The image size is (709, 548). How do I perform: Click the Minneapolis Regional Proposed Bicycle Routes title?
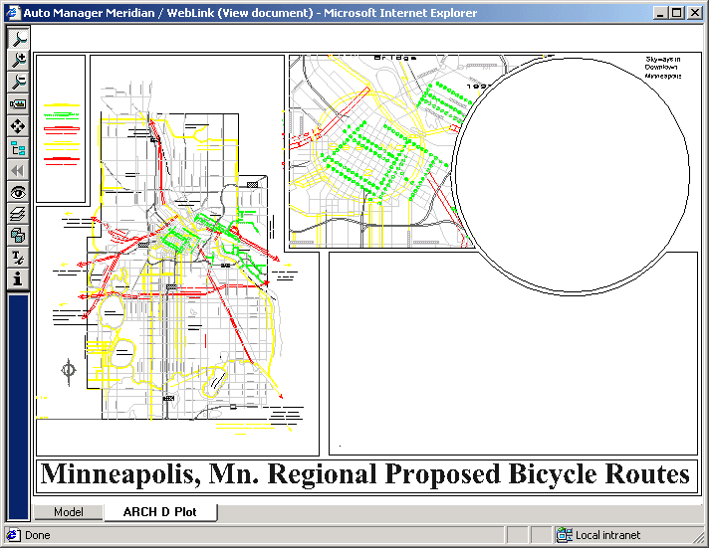point(365,474)
